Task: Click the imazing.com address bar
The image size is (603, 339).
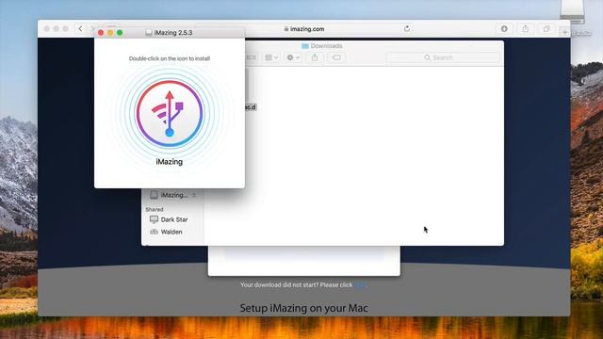Action: 303,29
